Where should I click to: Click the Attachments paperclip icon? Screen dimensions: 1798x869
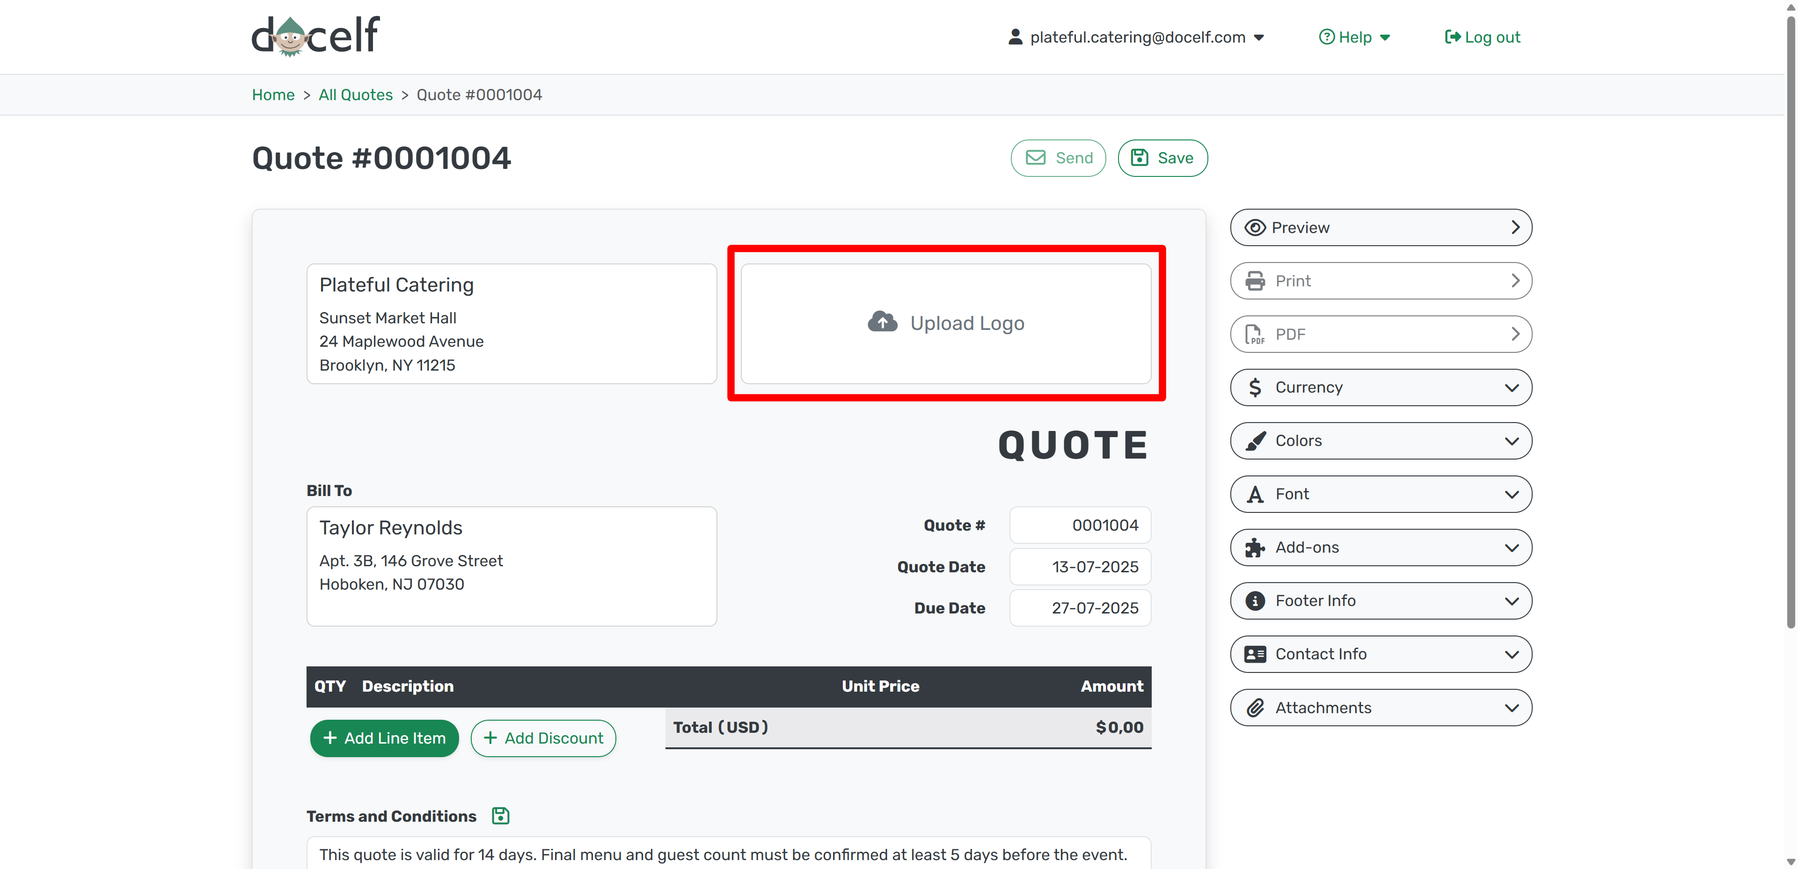coord(1254,708)
